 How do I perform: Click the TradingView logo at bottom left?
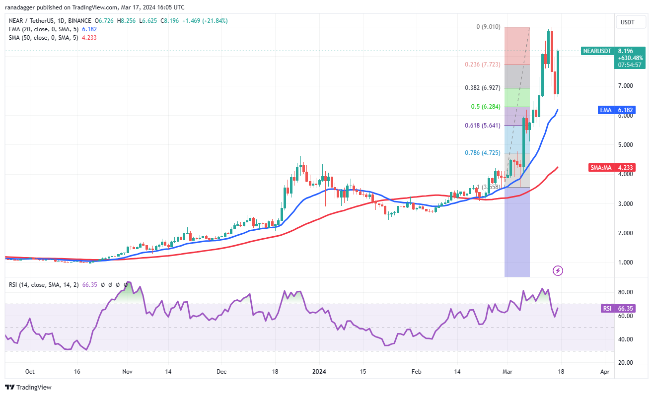click(x=29, y=387)
